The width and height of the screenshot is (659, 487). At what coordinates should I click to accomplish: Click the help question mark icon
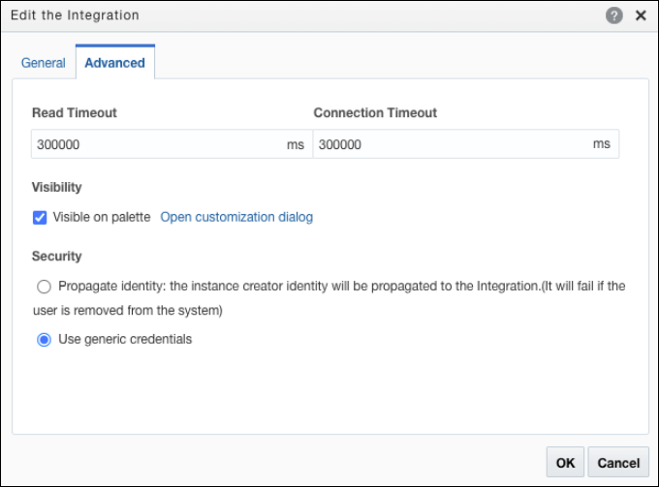click(614, 15)
